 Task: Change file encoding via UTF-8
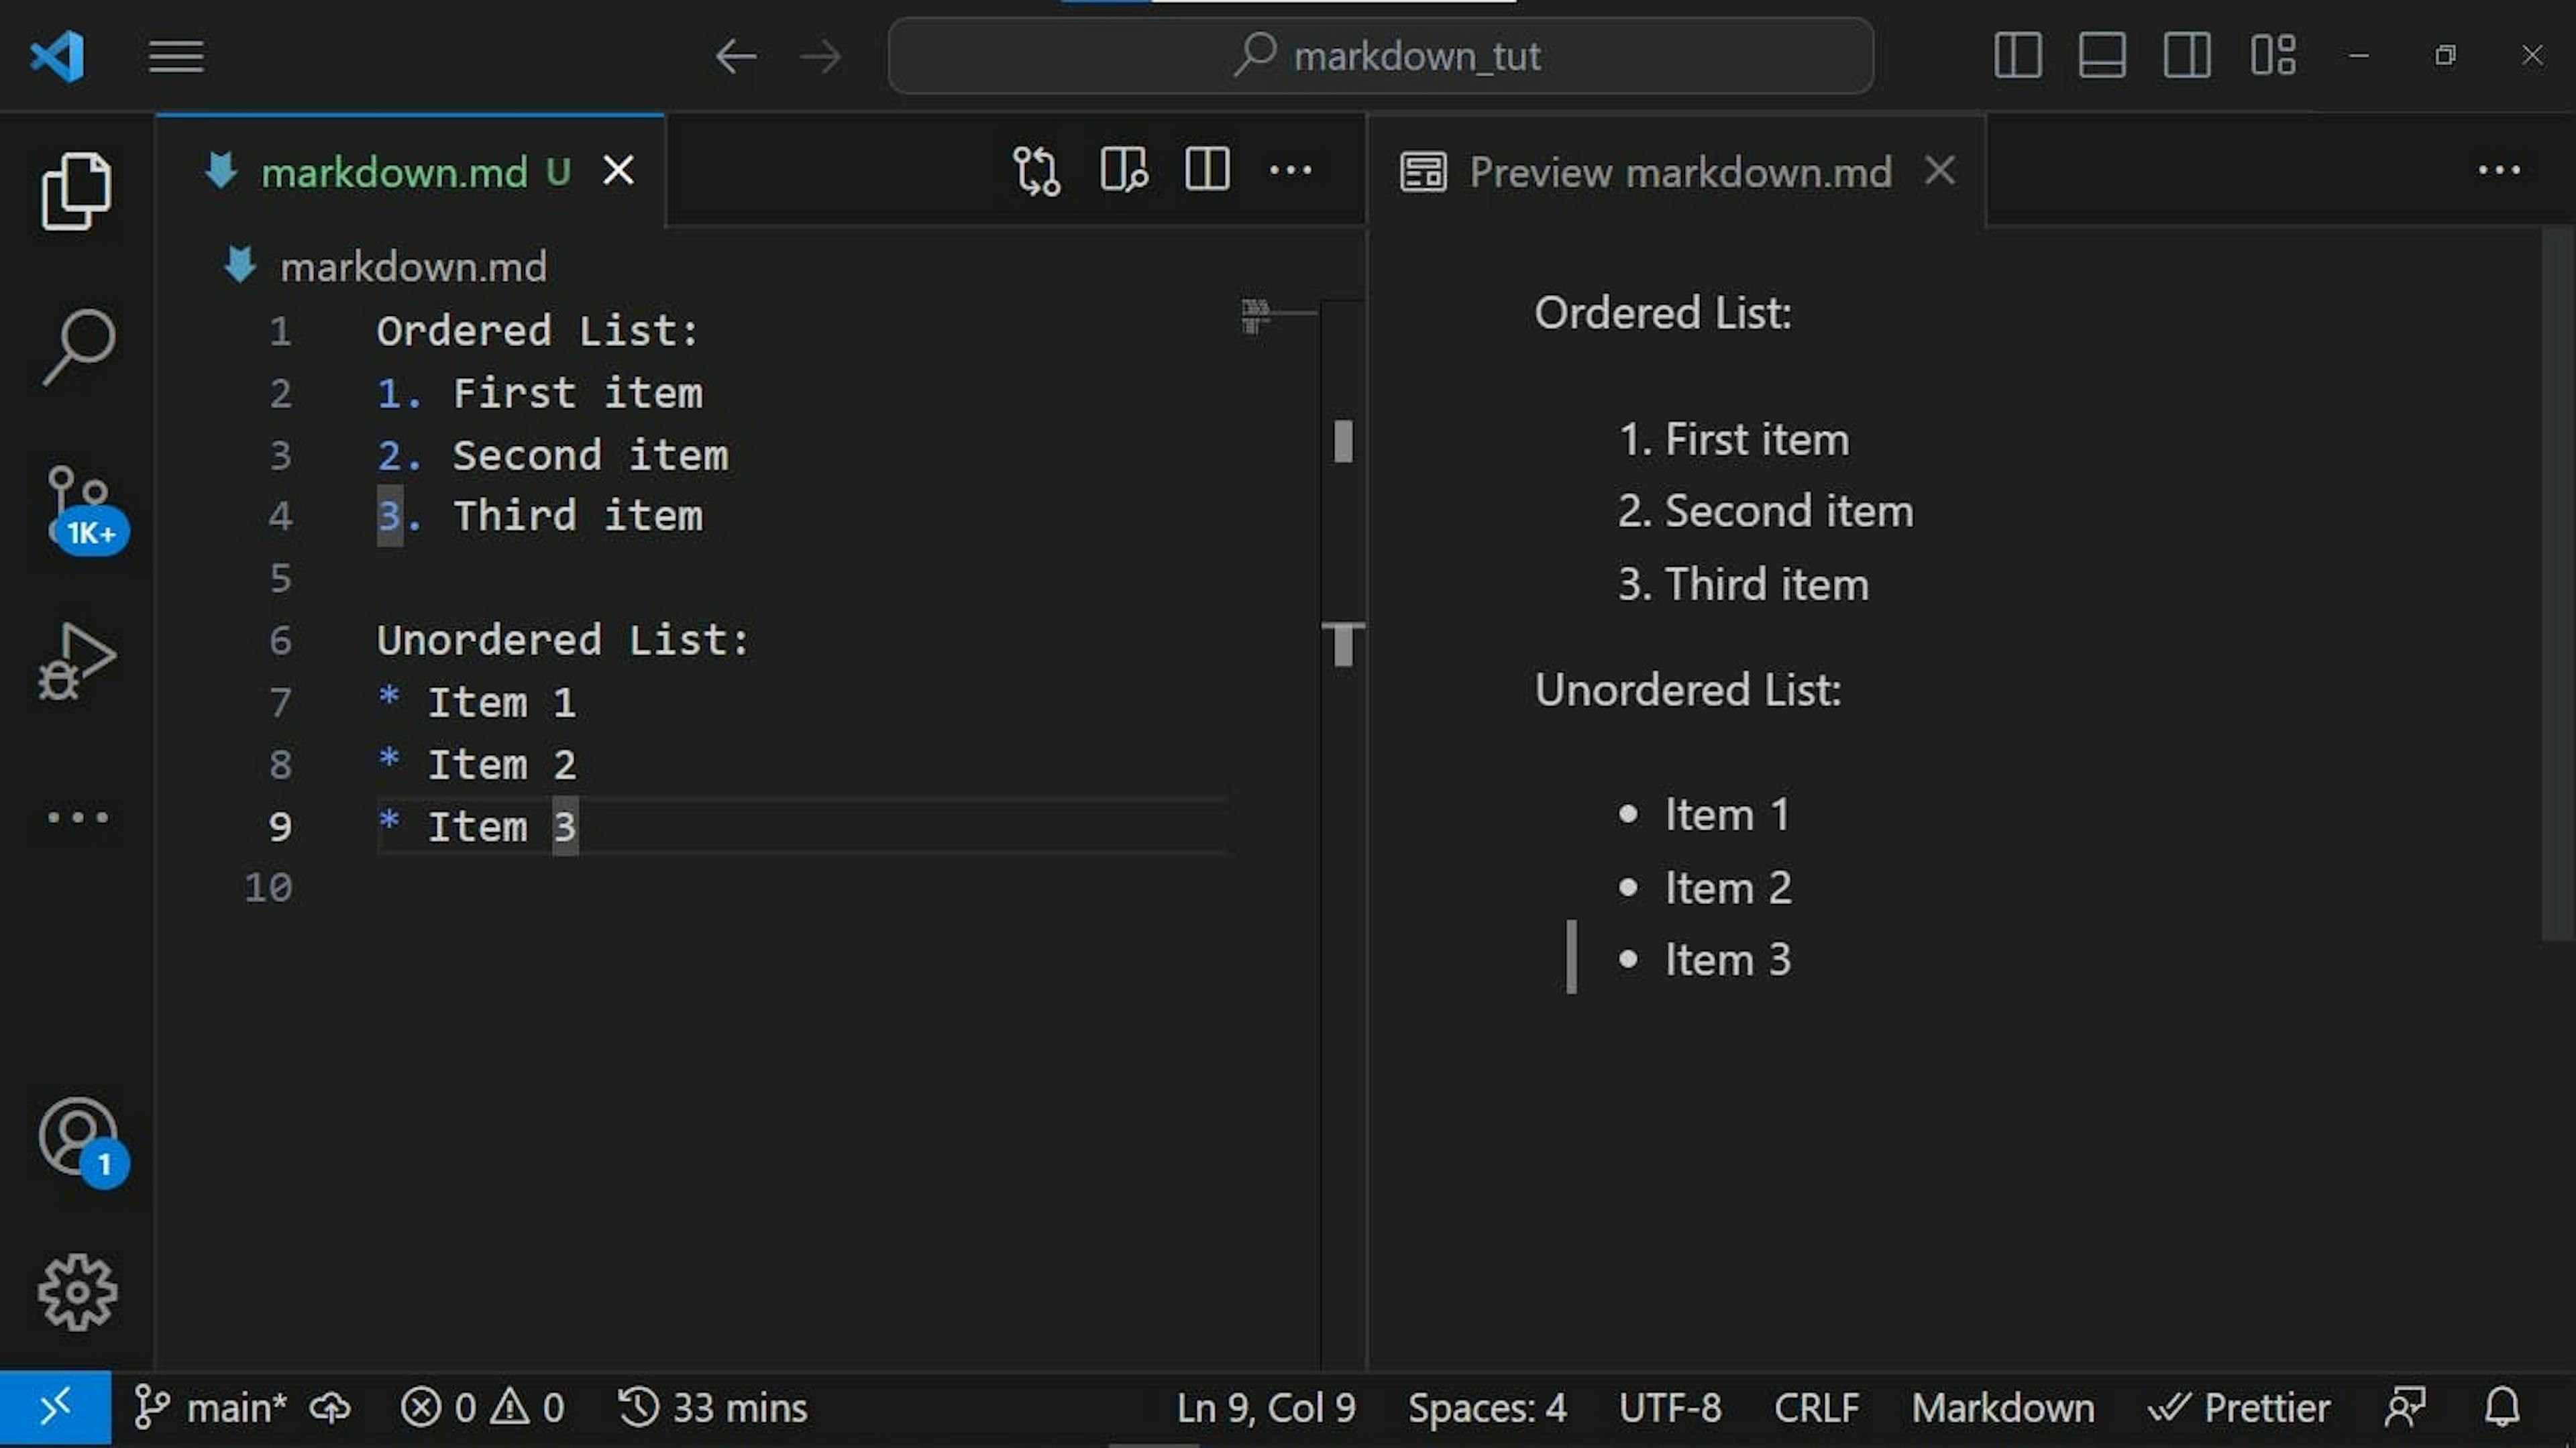point(1670,1408)
